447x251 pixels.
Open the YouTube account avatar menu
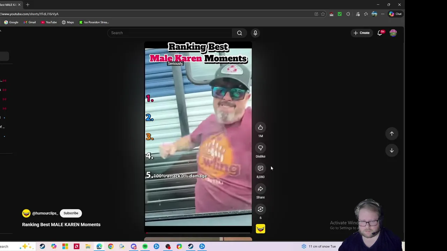point(393,33)
